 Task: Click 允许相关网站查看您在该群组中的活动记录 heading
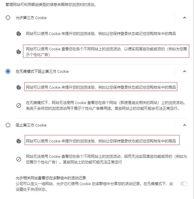[x=51, y=178]
